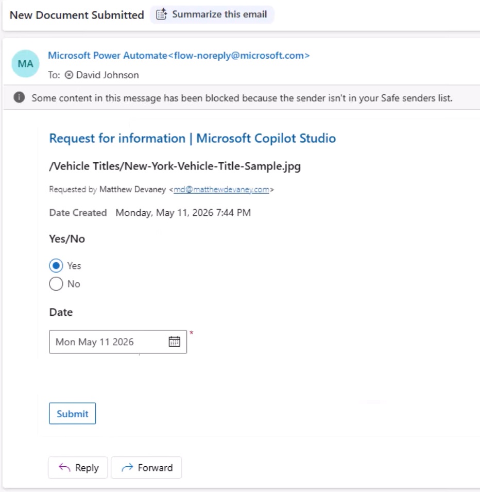Click the MA sender avatar

(x=25, y=64)
